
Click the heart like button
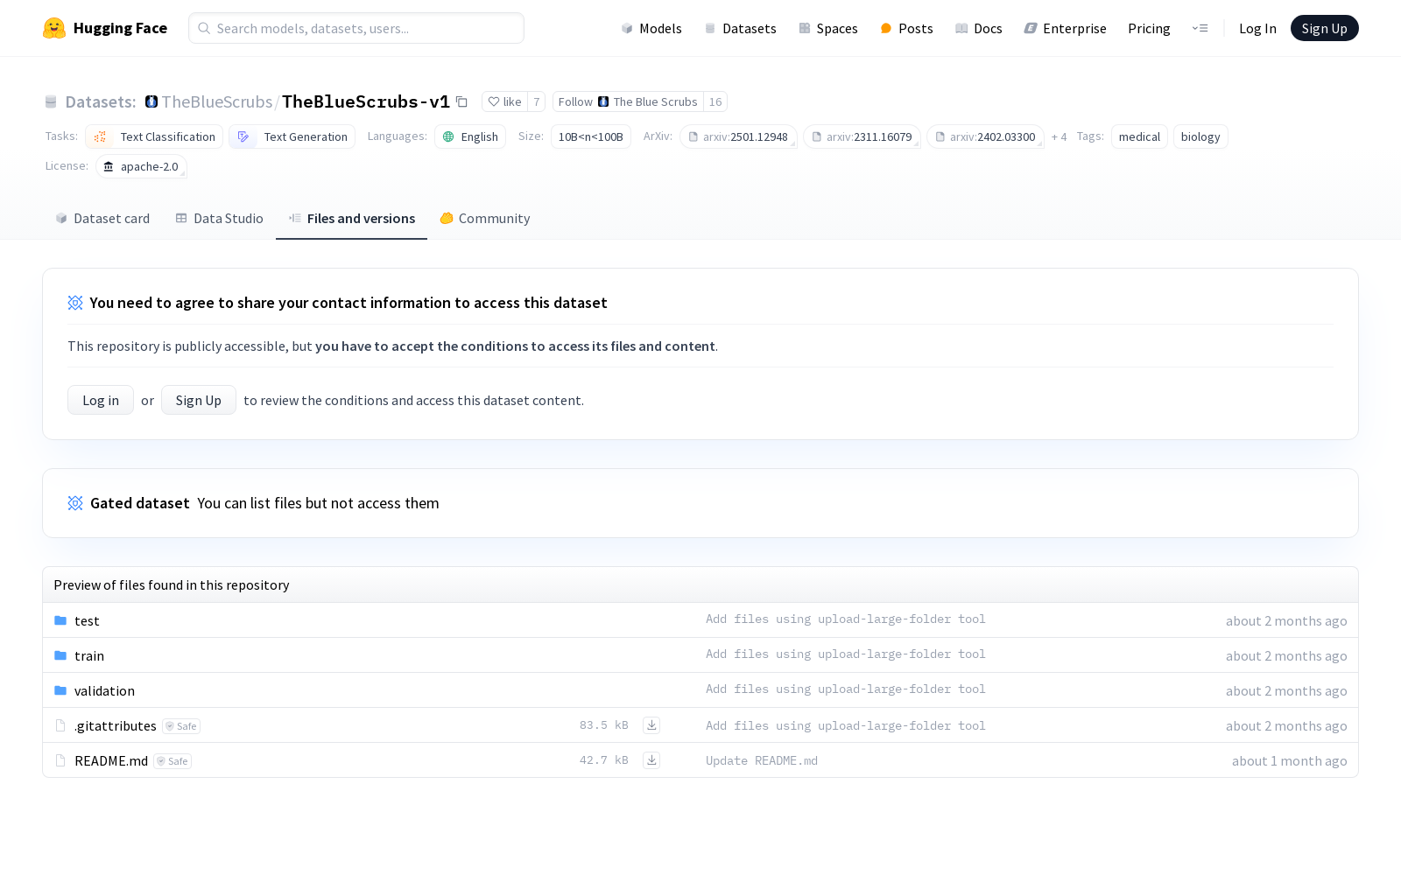pyautogui.click(x=504, y=101)
